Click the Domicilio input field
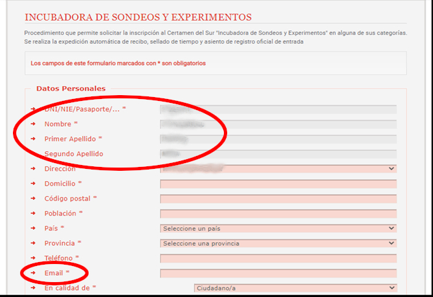The height and width of the screenshot is (297, 433). pyautogui.click(x=278, y=184)
